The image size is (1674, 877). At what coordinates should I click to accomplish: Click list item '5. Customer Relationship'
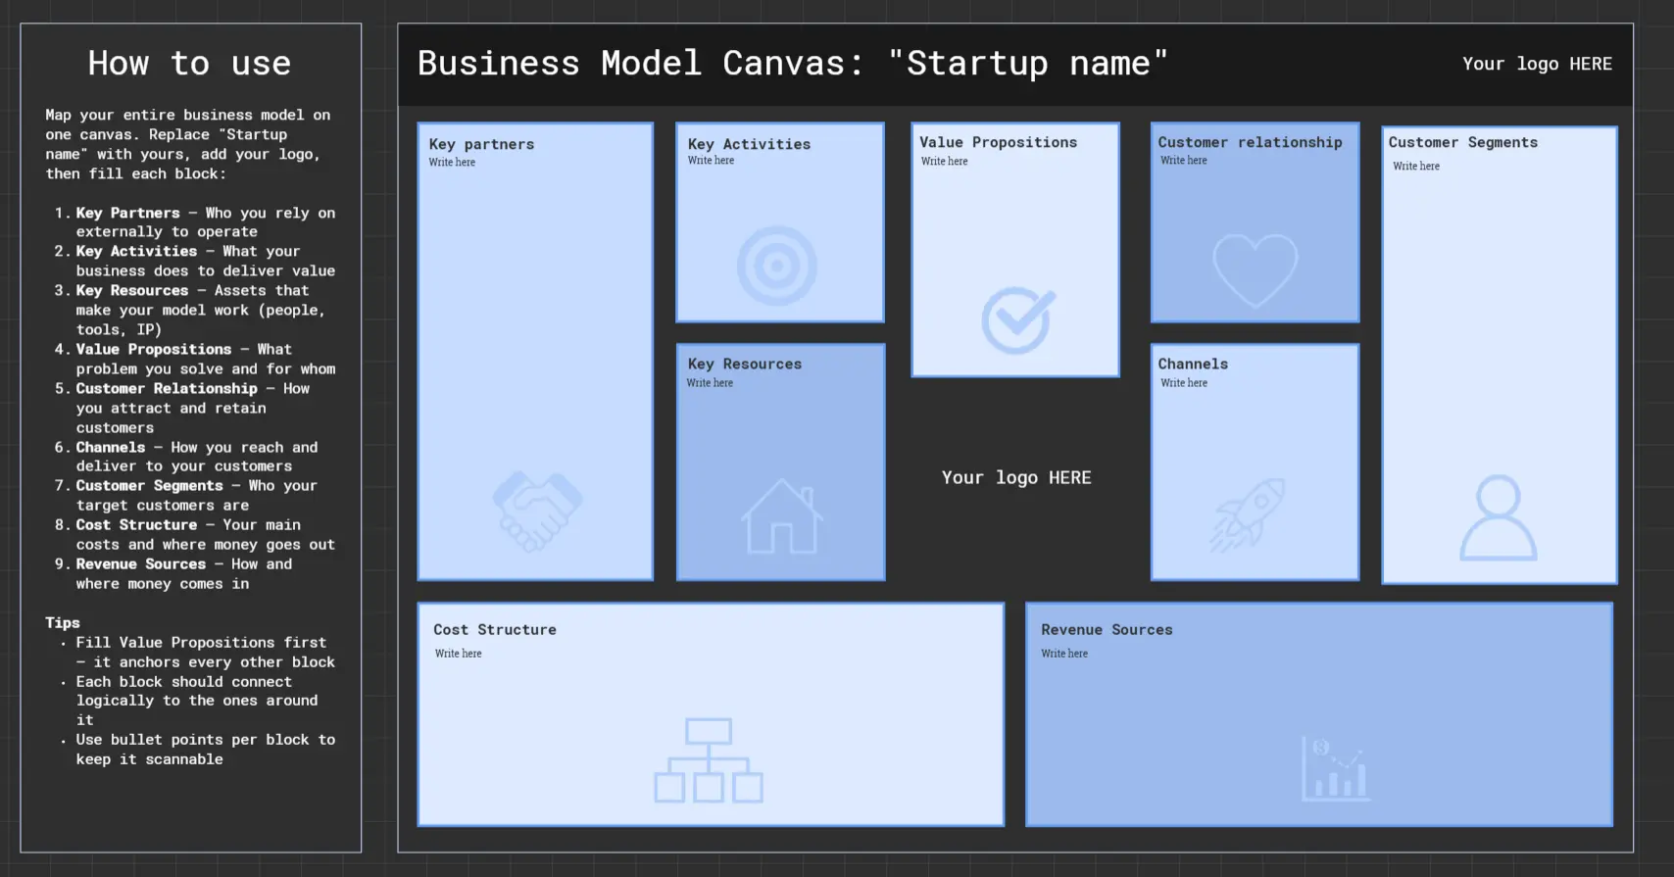(x=182, y=408)
